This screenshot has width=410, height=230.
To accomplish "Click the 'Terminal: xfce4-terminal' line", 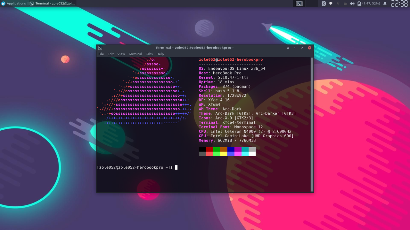I will [227, 122].
